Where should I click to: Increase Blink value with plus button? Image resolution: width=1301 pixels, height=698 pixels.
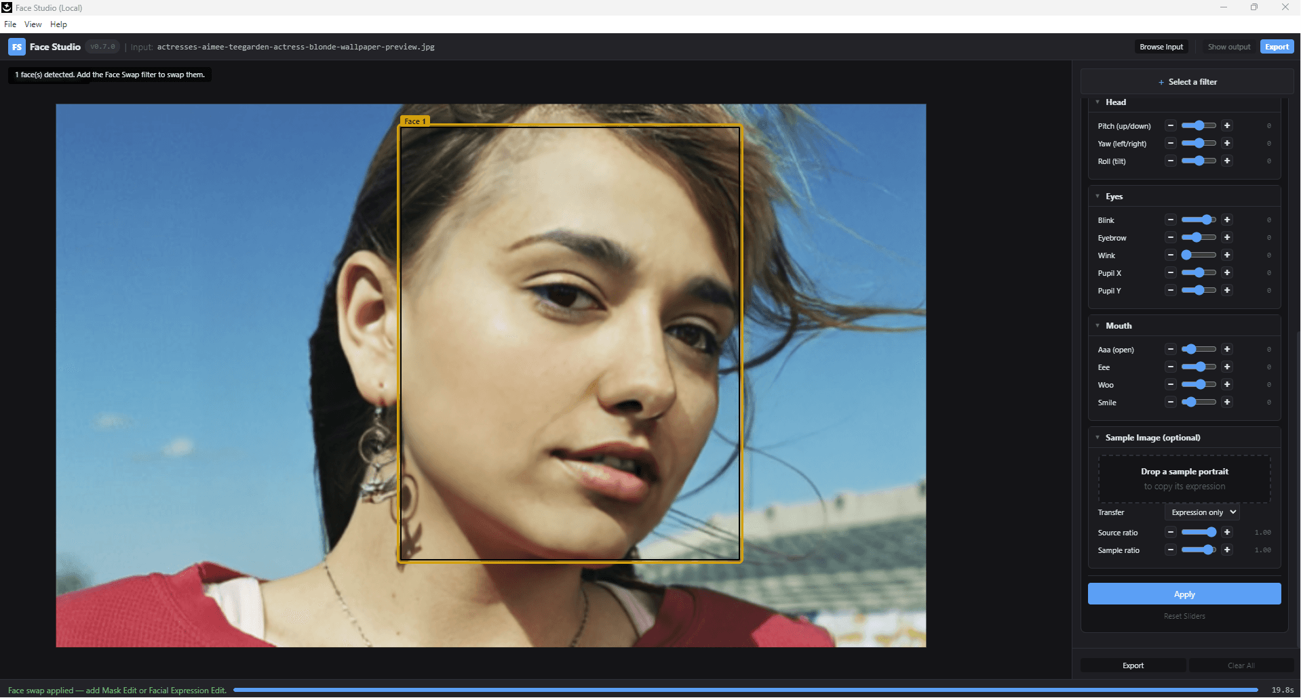[1227, 220]
